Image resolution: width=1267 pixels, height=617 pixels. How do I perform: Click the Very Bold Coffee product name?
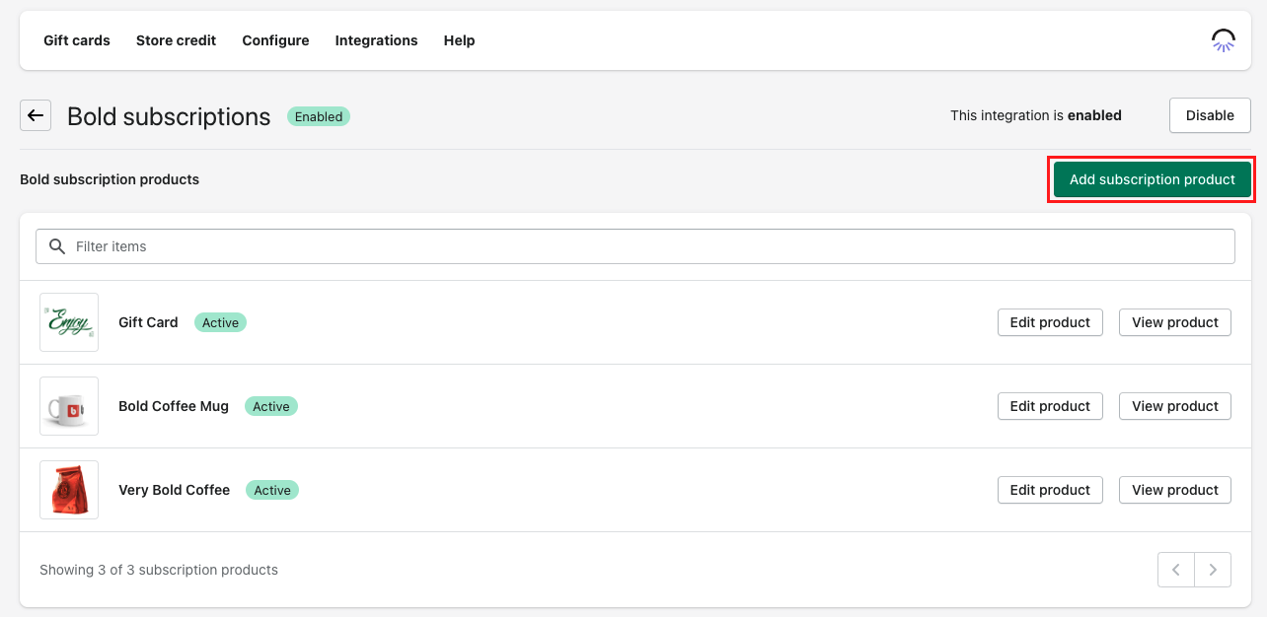tap(174, 490)
